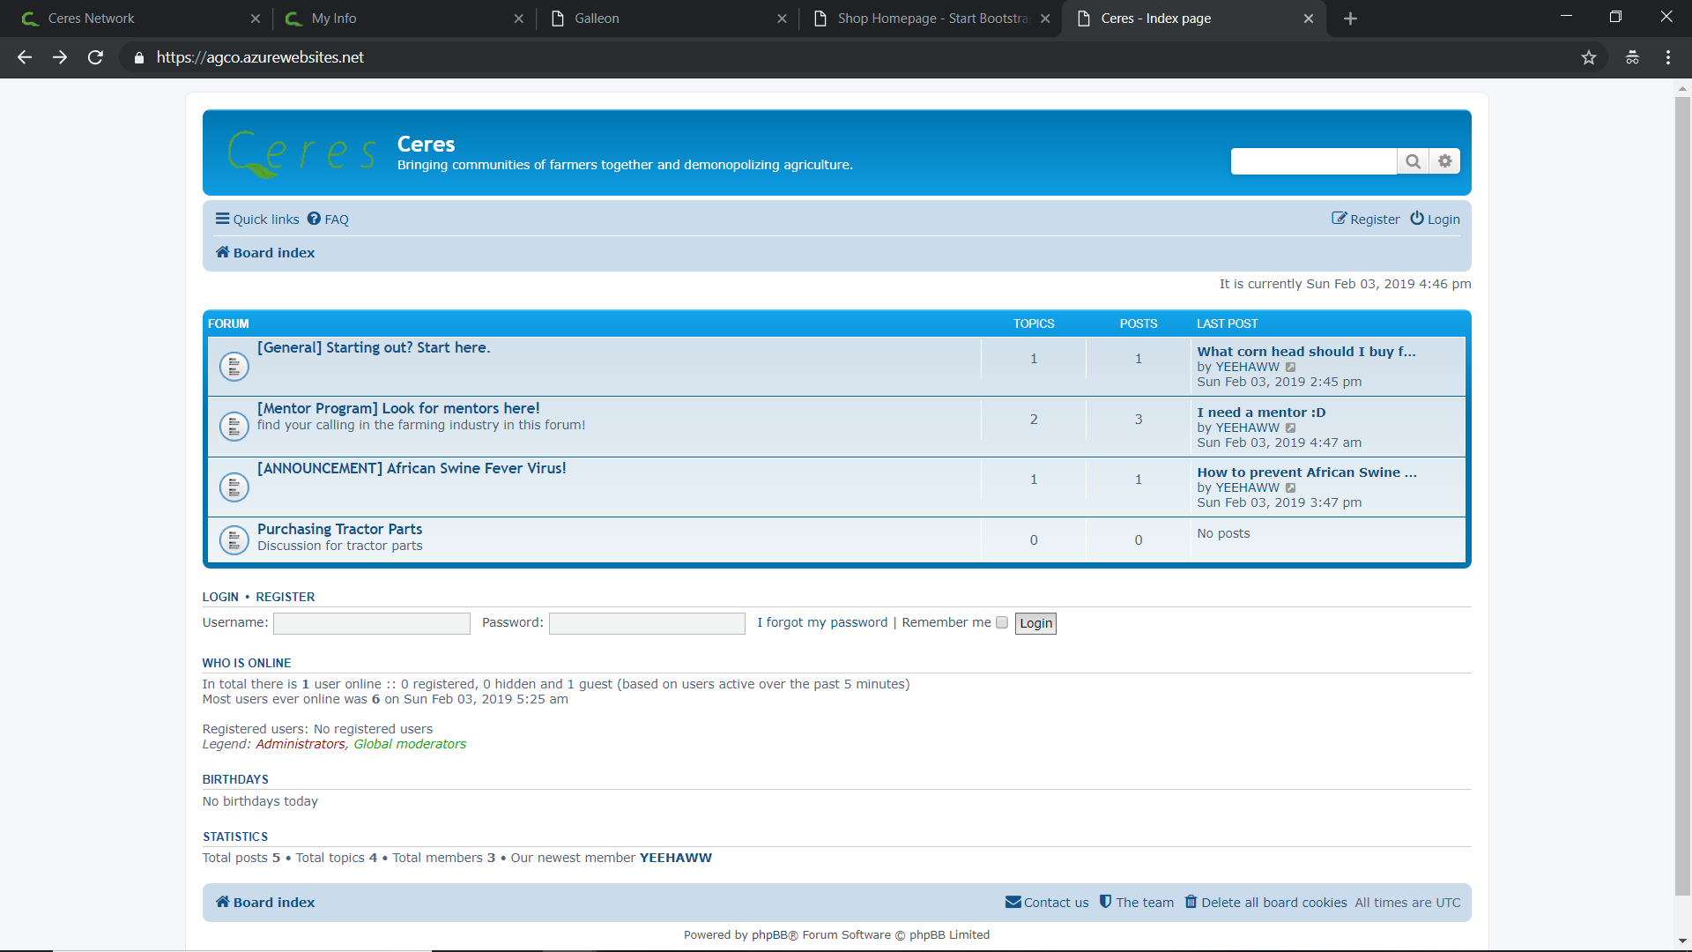Click the Mentor Program forum icon
This screenshot has width=1692, height=952.
(x=234, y=427)
